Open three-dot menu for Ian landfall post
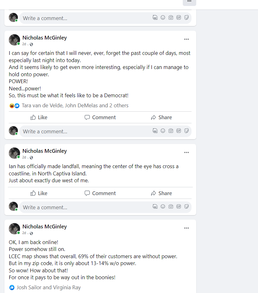258x293 pixels. click(187, 152)
